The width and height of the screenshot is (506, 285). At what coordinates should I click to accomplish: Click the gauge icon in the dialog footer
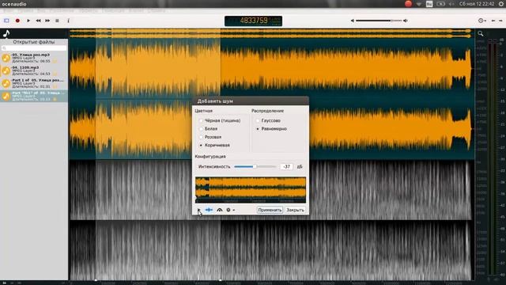220,210
